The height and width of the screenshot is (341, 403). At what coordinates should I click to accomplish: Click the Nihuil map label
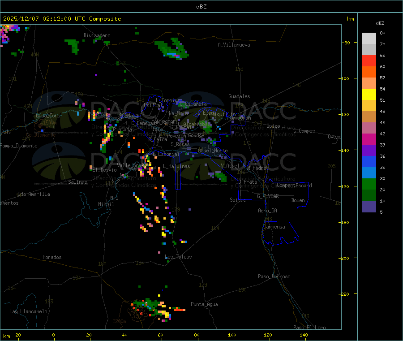click(106, 204)
